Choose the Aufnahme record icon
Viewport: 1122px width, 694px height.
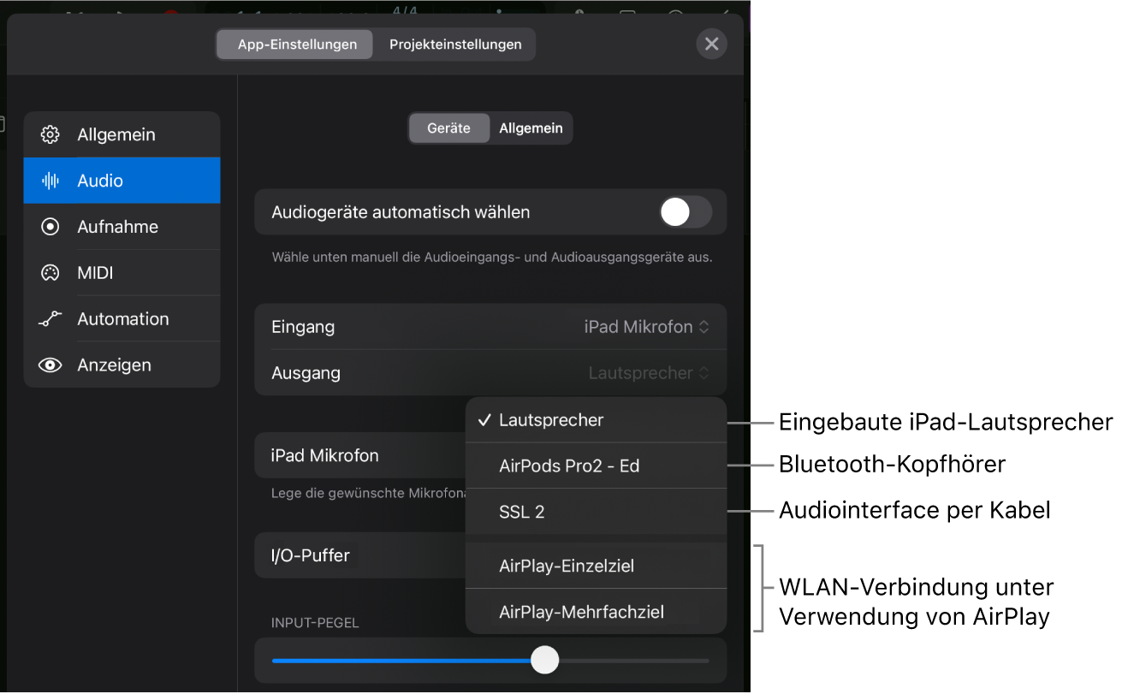point(50,227)
